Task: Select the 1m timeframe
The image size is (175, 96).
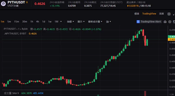Action: tap(3, 22)
